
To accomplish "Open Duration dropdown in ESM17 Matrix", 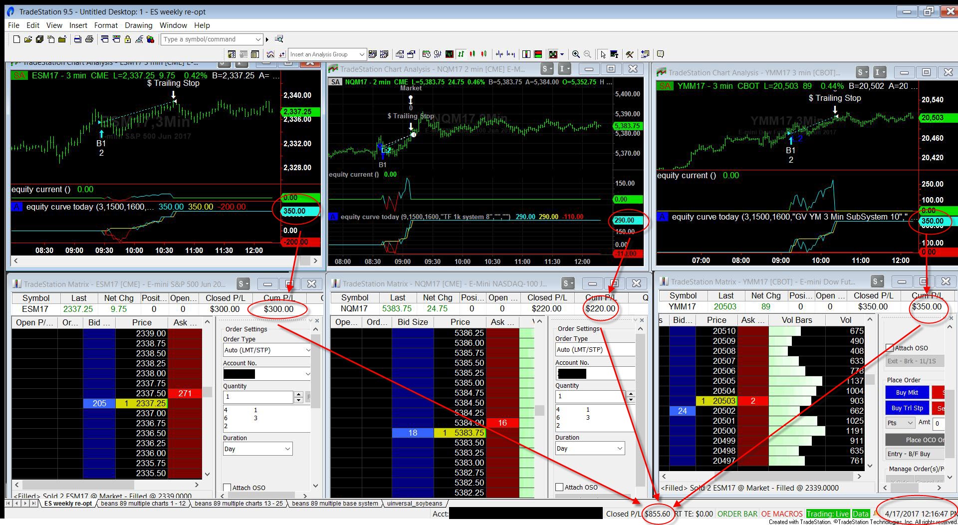I will [x=287, y=449].
